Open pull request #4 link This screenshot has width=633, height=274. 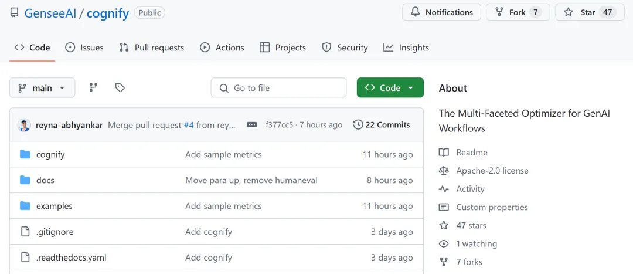189,125
